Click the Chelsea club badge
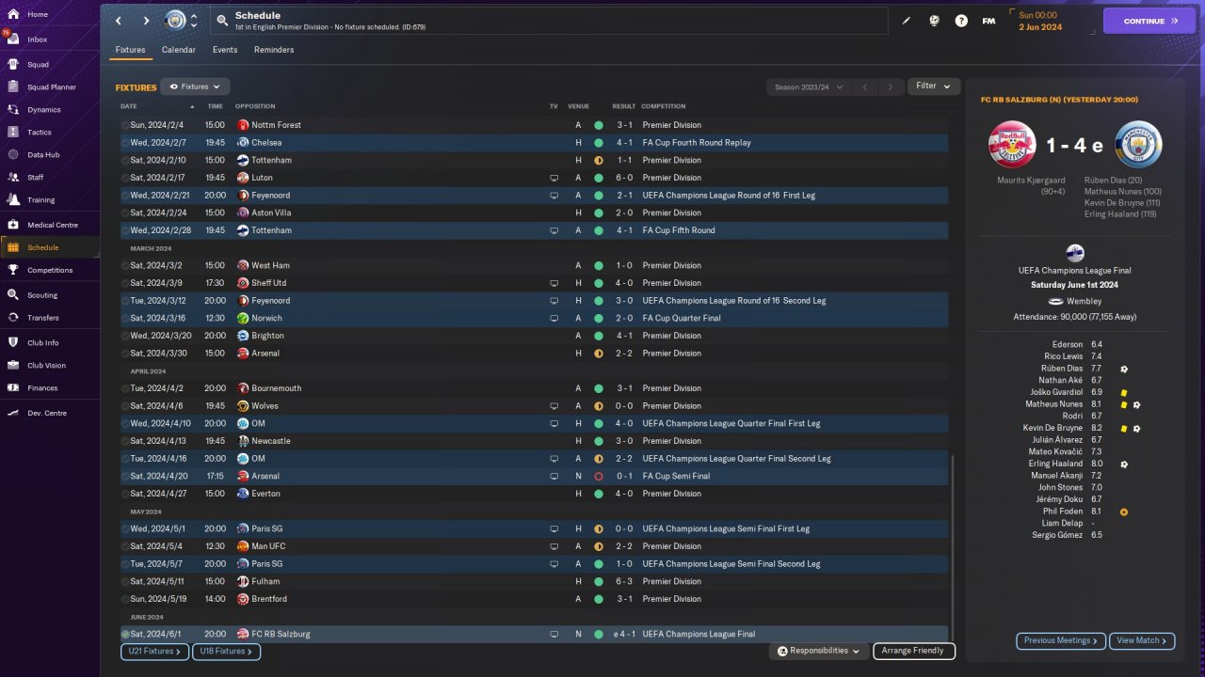Viewport: 1205px width, 677px height. (243, 143)
